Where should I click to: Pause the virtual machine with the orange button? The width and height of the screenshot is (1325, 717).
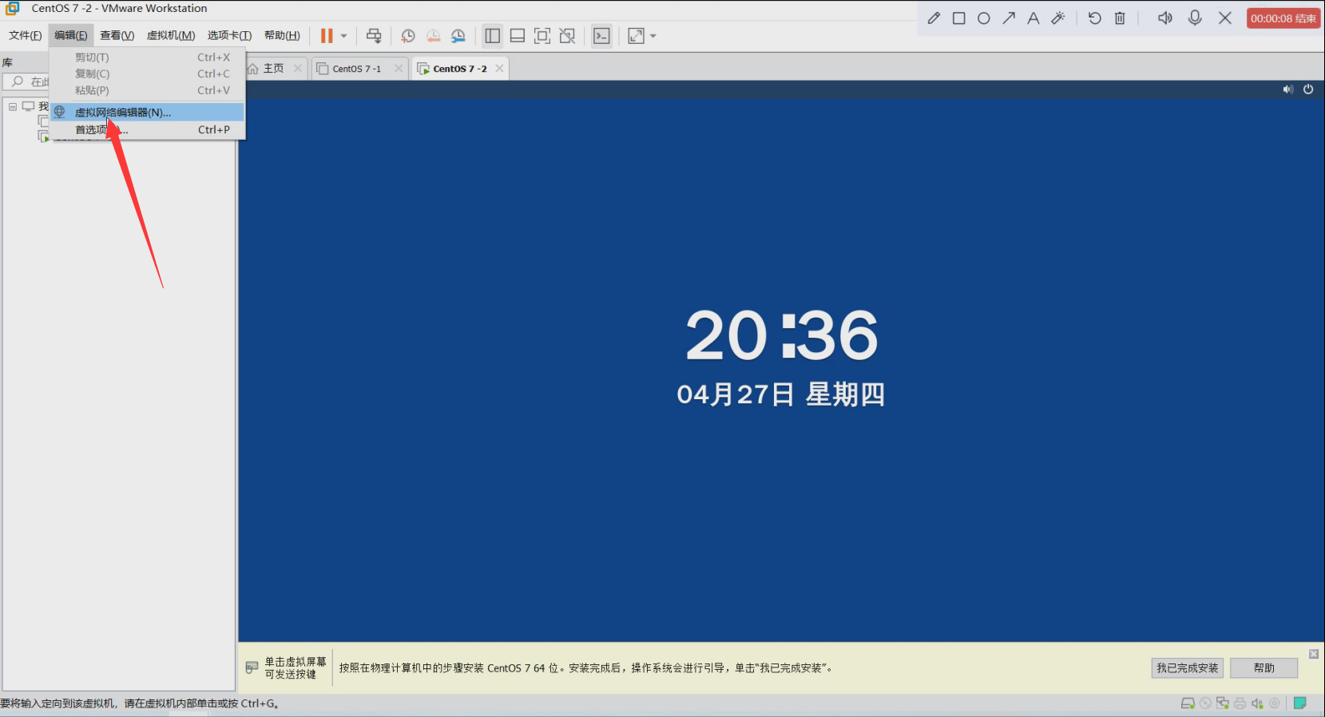pos(327,36)
